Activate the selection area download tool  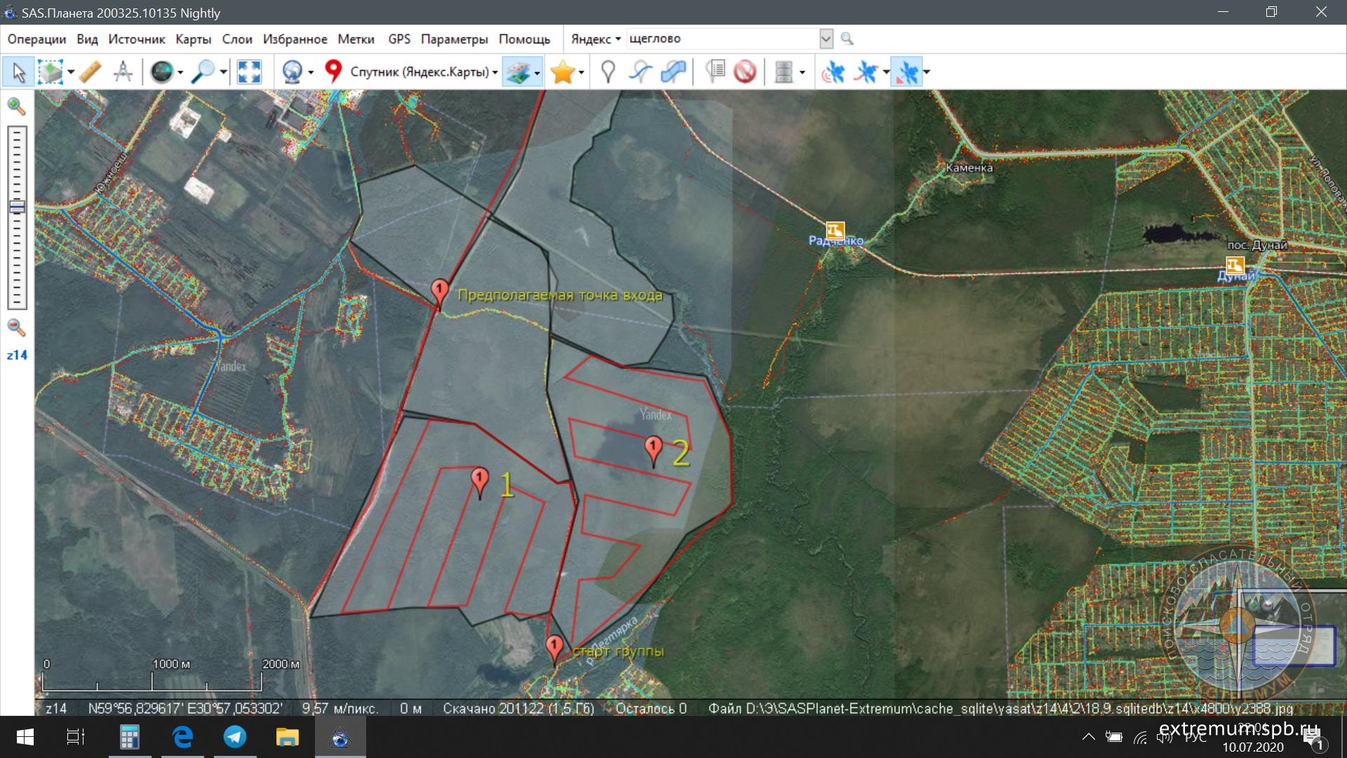pos(50,72)
